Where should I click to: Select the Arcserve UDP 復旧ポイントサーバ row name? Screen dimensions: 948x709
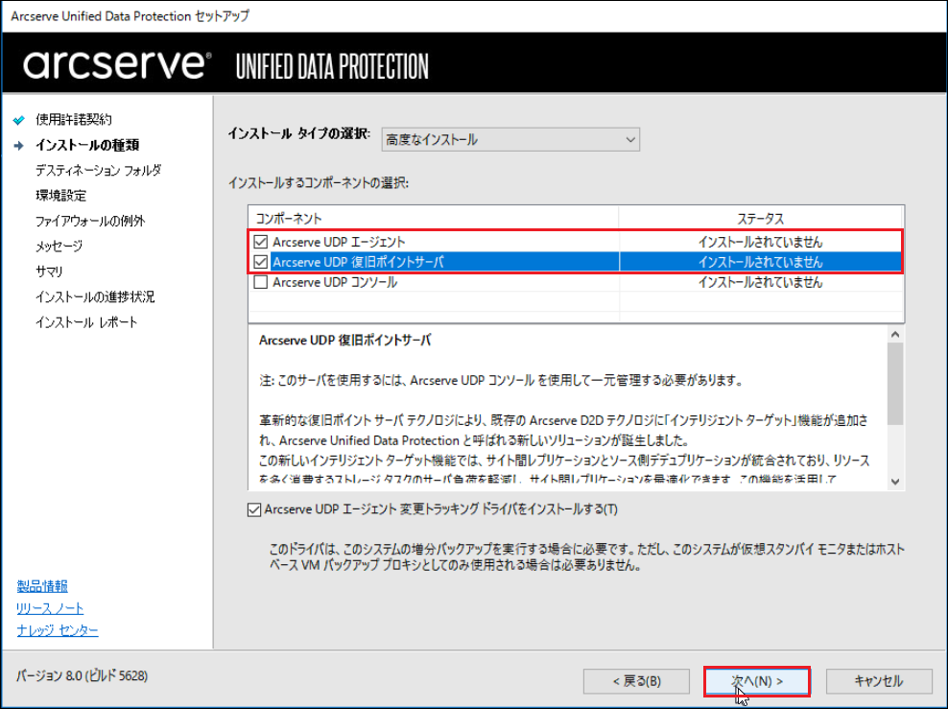tap(358, 262)
